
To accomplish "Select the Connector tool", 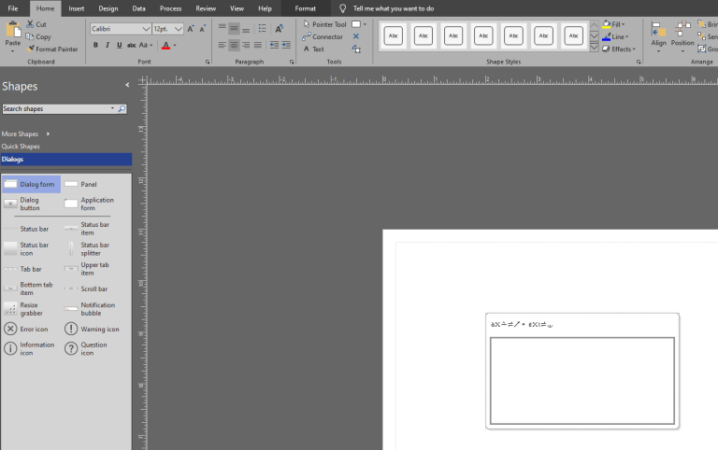I will pos(323,36).
